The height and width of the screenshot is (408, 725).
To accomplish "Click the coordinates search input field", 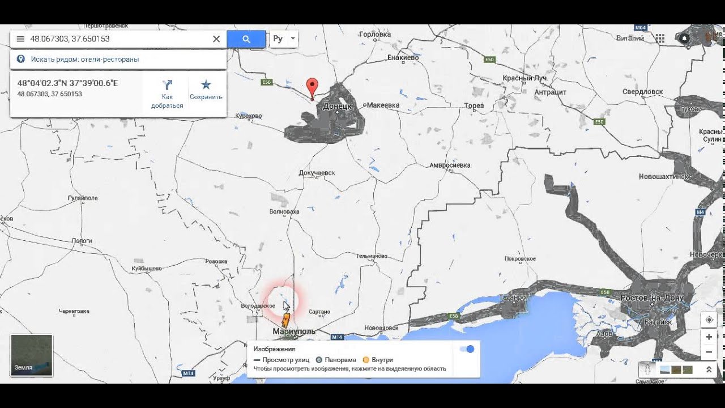I will click(119, 39).
